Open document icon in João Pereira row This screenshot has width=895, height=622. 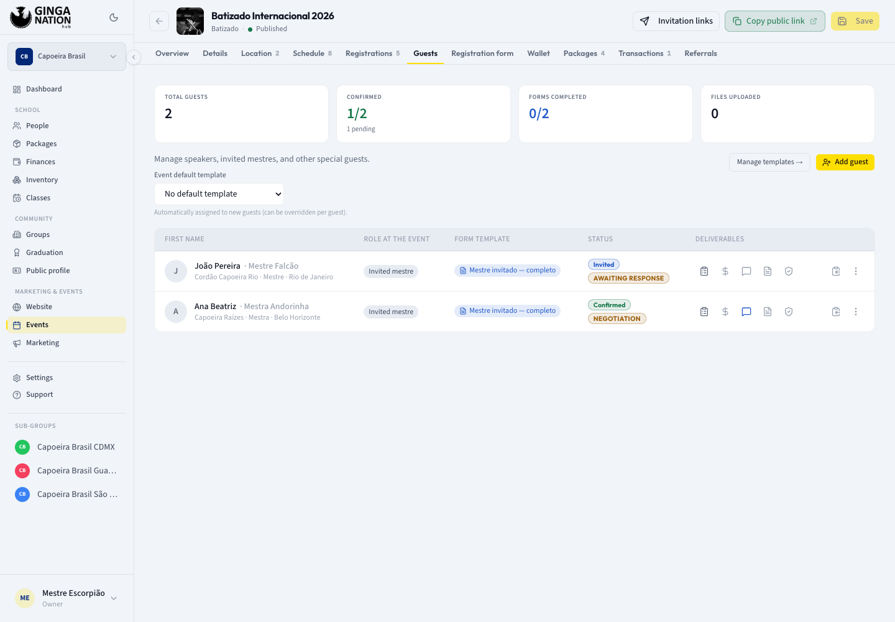pyautogui.click(x=768, y=271)
